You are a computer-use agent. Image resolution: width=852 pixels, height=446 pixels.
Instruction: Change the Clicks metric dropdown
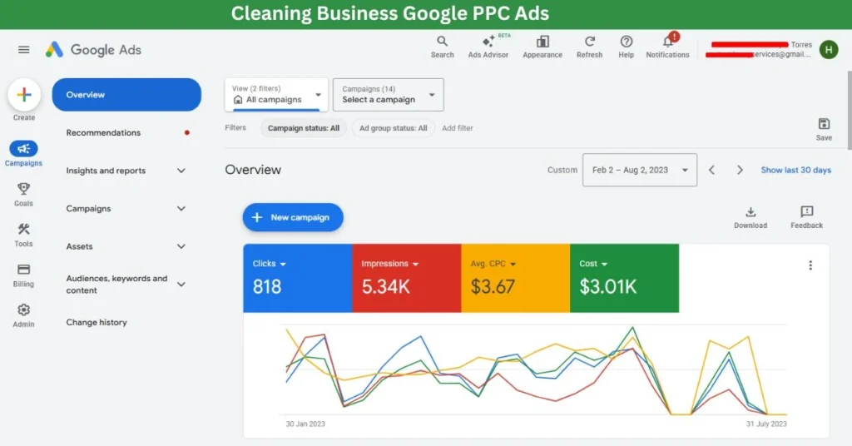(x=269, y=264)
